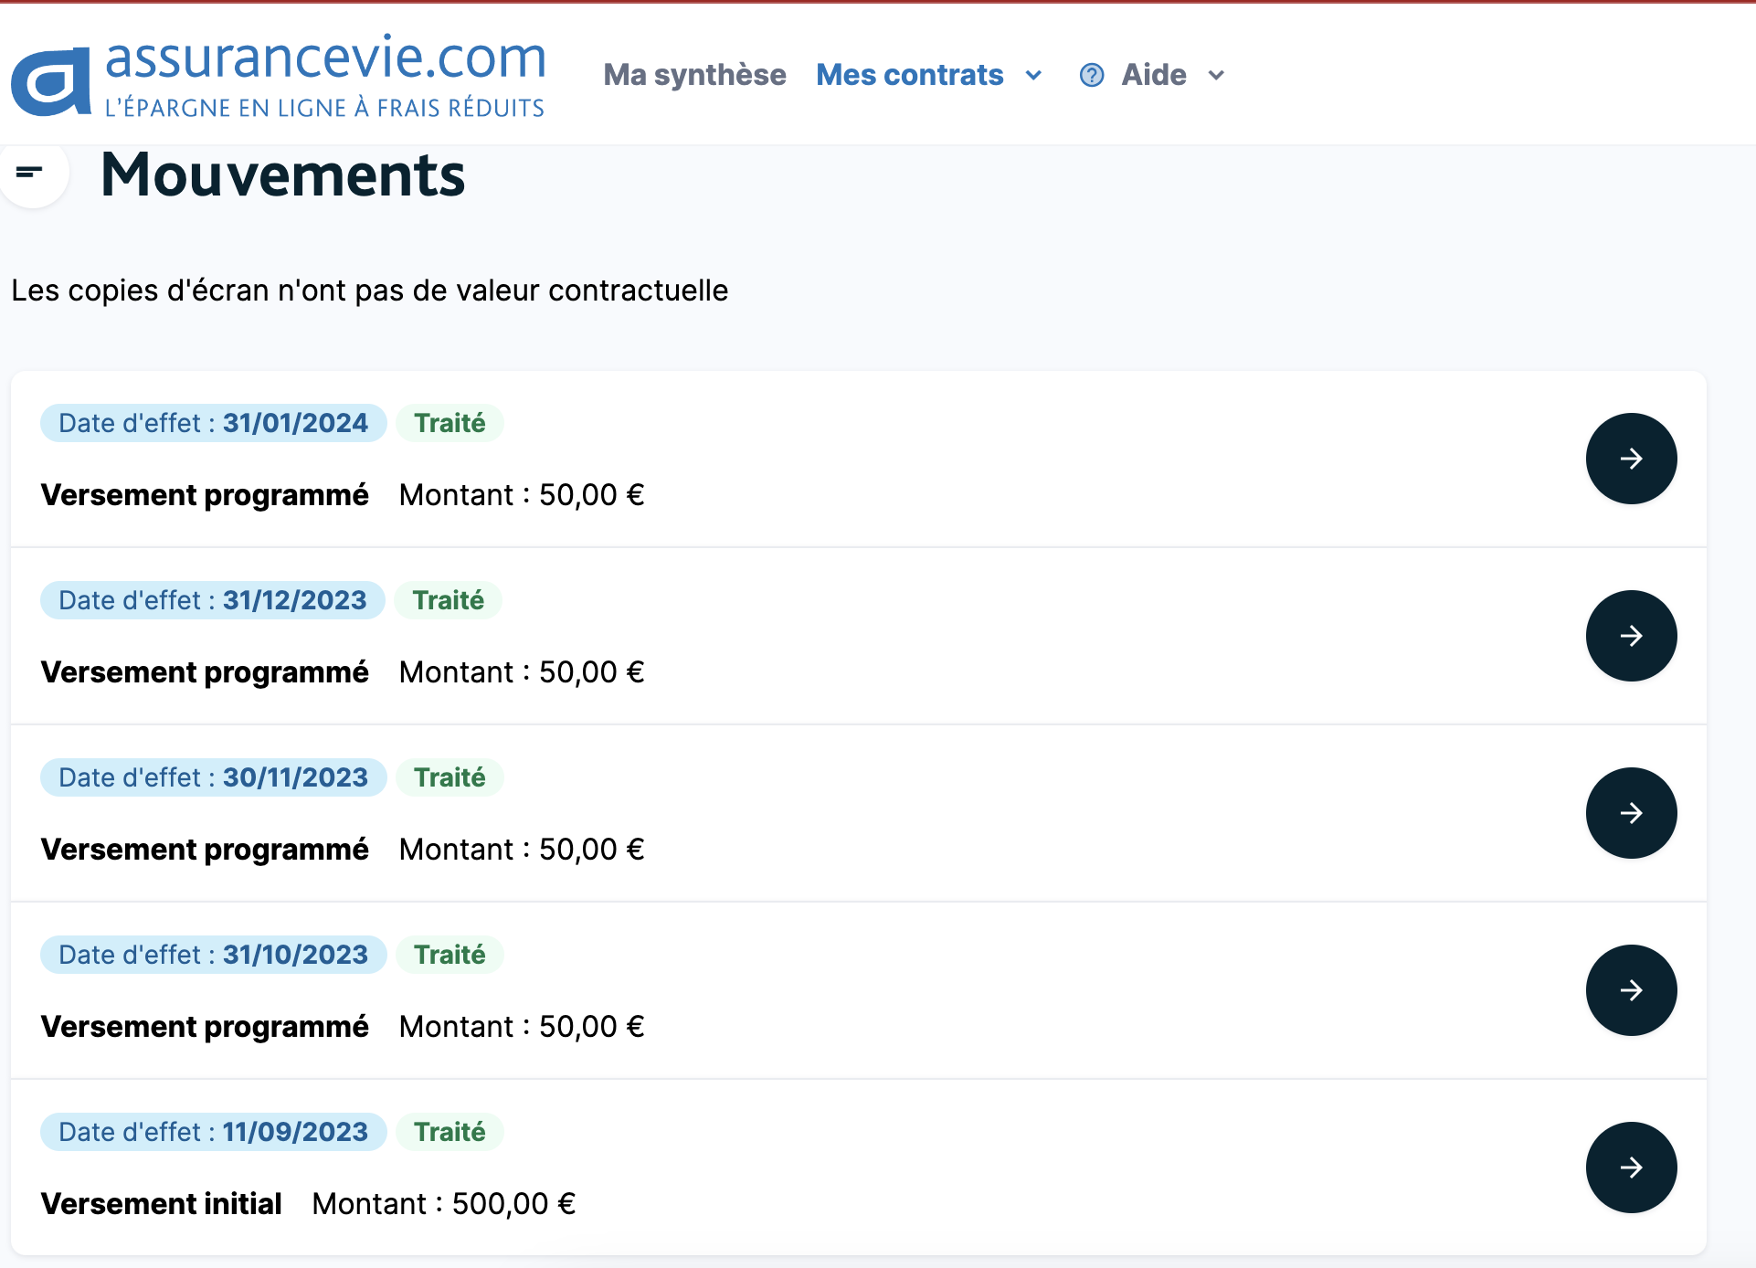The height and width of the screenshot is (1268, 1756).
Task: Click the Montant 500,00 € text
Action: click(x=443, y=1204)
